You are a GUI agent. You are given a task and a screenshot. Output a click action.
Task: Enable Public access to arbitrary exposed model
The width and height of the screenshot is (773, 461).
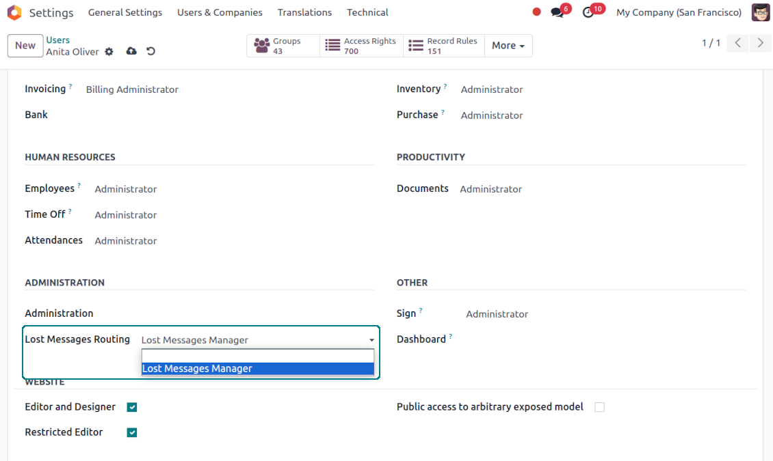pyautogui.click(x=599, y=407)
